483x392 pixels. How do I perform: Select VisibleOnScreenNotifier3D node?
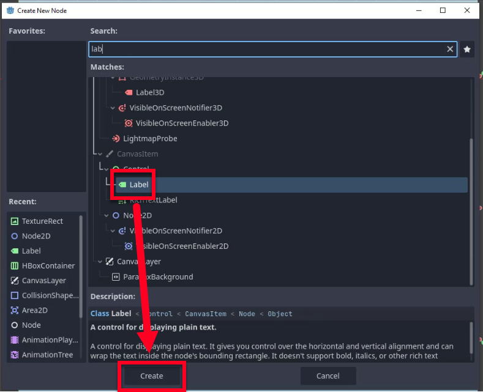tap(176, 108)
